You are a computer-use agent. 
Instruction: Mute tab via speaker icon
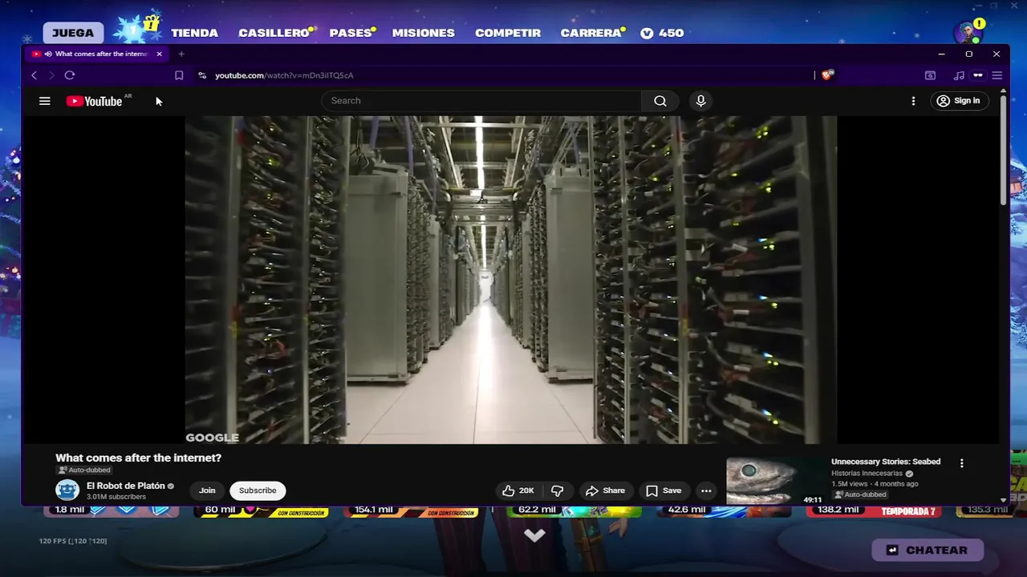point(48,54)
